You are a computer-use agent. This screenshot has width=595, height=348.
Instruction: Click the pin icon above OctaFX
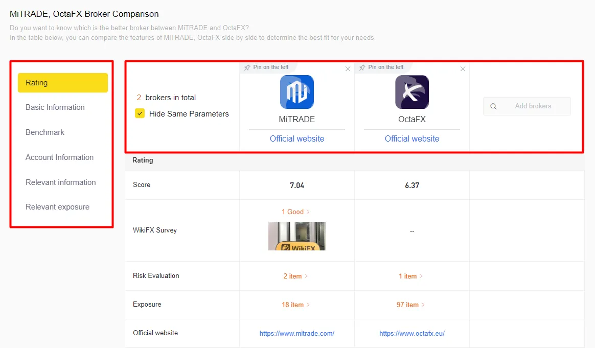(362, 67)
